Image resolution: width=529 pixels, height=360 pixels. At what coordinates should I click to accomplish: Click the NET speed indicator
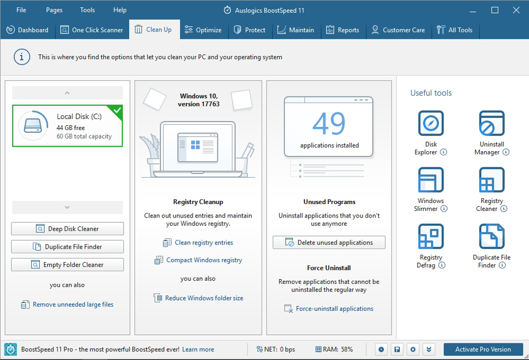click(275, 350)
